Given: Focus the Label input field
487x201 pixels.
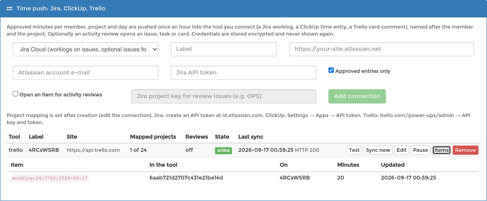Looking at the screenshot, I should [x=224, y=49].
